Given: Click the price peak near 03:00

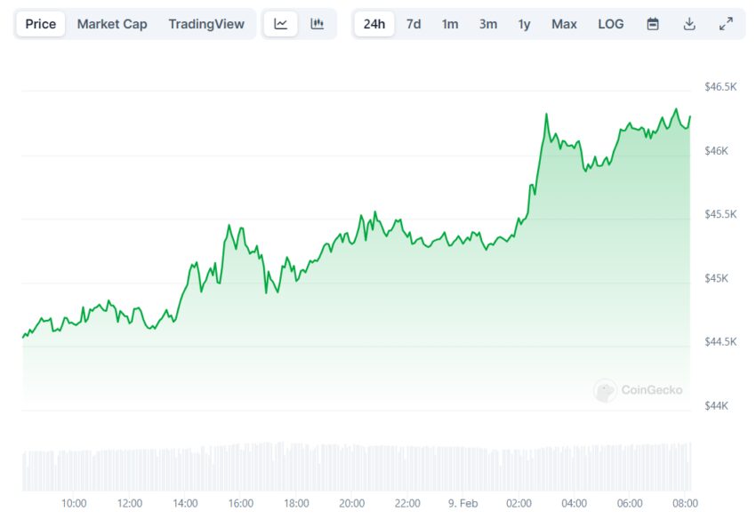Looking at the screenshot, I should [x=546, y=115].
